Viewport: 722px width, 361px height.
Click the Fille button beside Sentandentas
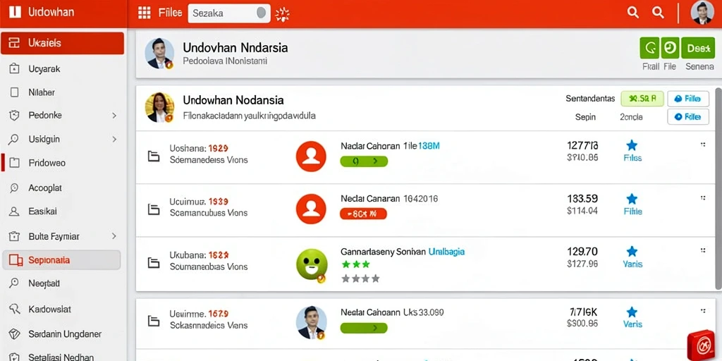[x=688, y=98]
